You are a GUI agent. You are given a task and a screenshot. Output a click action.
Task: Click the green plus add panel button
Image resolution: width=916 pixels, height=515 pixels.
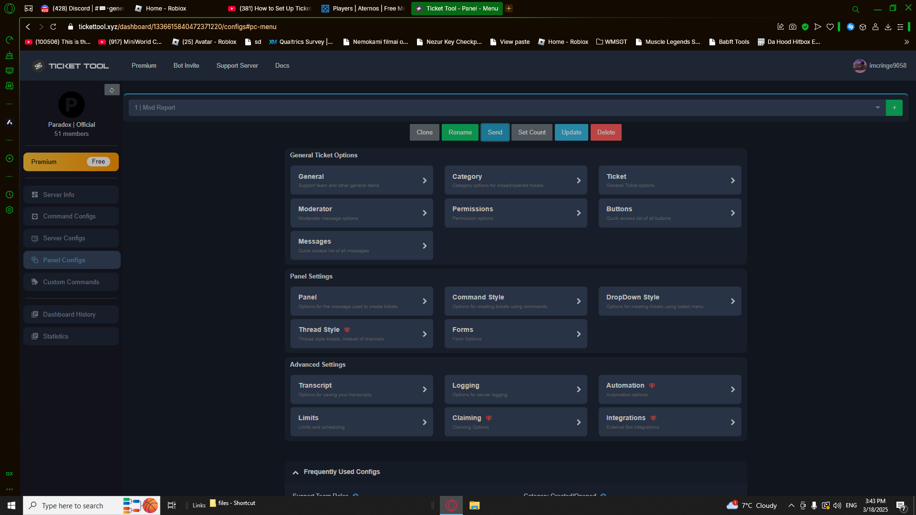[894, 108]
